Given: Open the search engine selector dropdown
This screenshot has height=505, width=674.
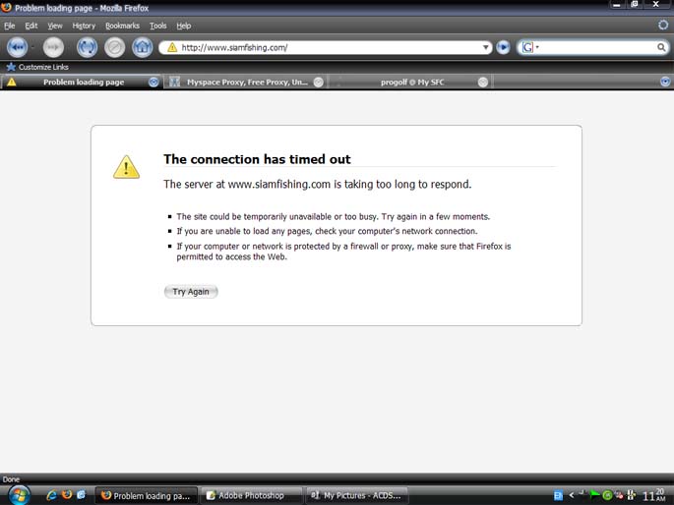Looking at the screenshot, I should 537,47.
